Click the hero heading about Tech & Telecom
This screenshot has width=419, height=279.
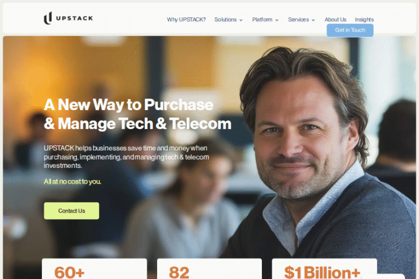(137, 114)
